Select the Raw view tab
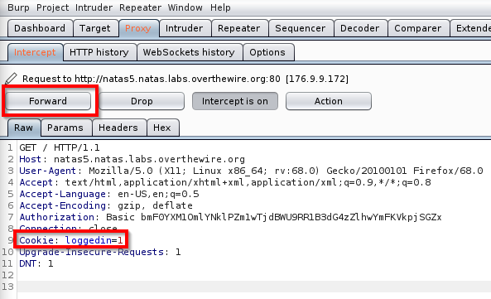Viewport: 491px width, 299px height. pos(23,128)
